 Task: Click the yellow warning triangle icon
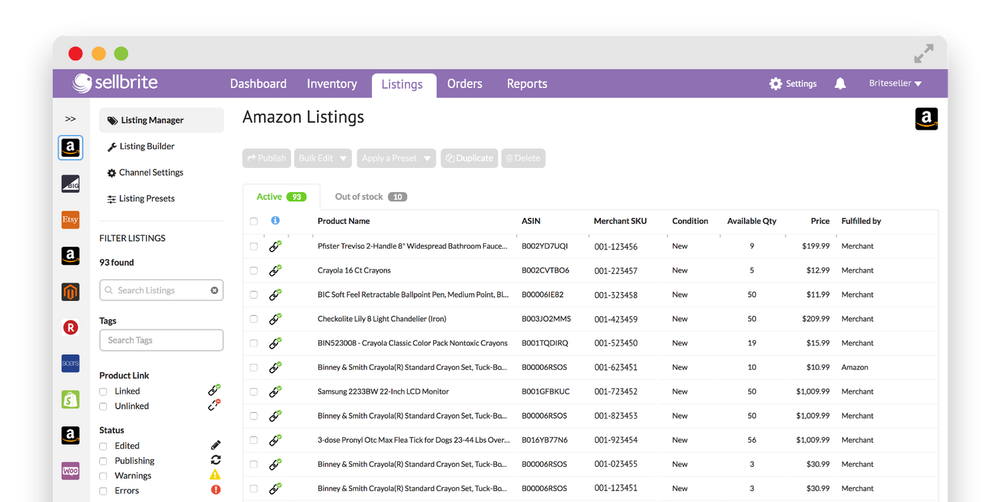point(215,475)
